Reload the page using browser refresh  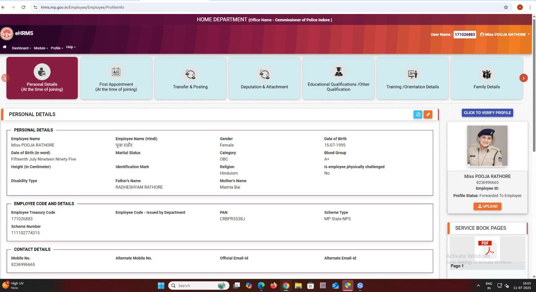pyautogui.click(x=23, y=7)
